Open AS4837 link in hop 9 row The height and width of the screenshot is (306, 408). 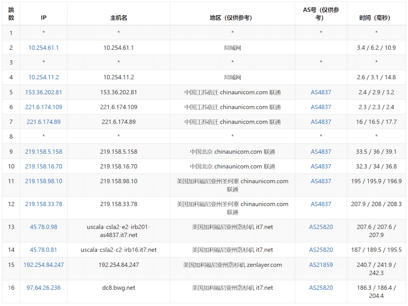(x=321, y=152)
